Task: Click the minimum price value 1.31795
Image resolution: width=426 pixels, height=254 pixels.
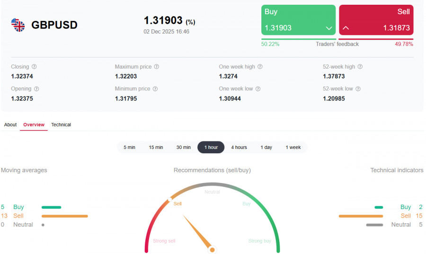Action: pos(126,98)
